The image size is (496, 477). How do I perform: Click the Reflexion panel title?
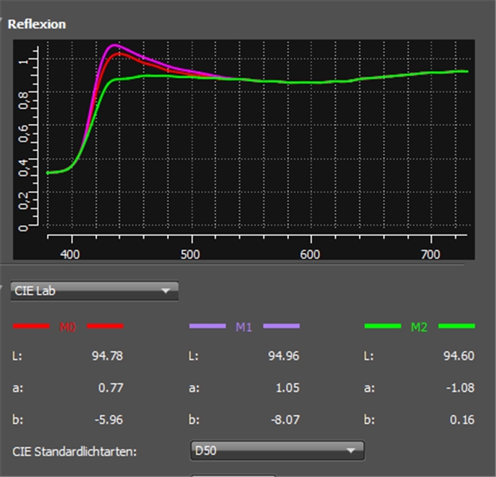coord(37,24)
